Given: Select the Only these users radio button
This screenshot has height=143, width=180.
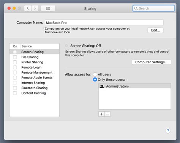Looking at the screenshot, I should [x=95, y=80].
